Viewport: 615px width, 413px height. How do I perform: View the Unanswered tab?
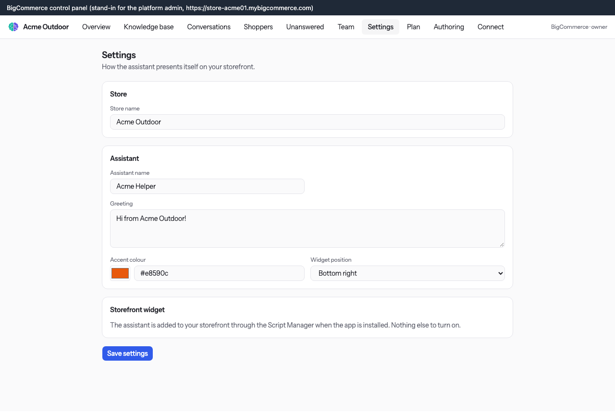(x=305, y=27)
